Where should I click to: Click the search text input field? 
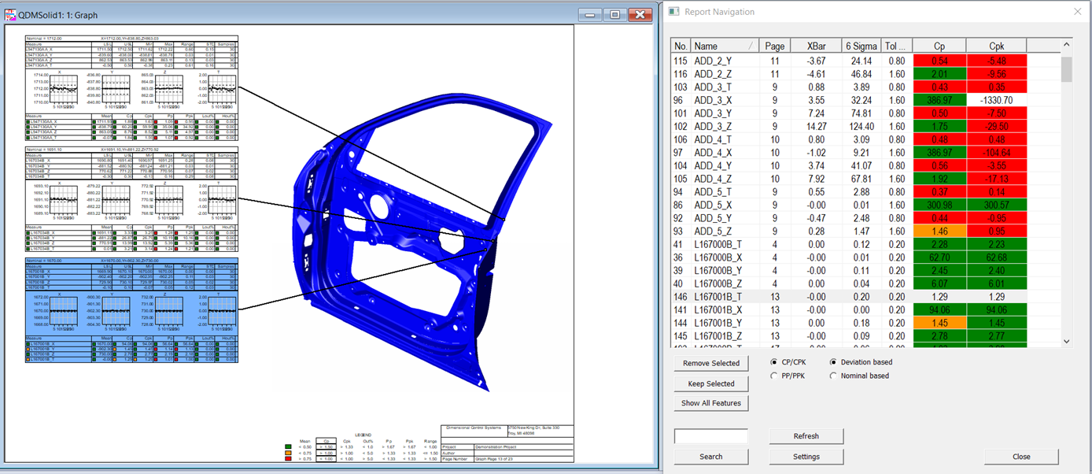(x=710, y=436)
